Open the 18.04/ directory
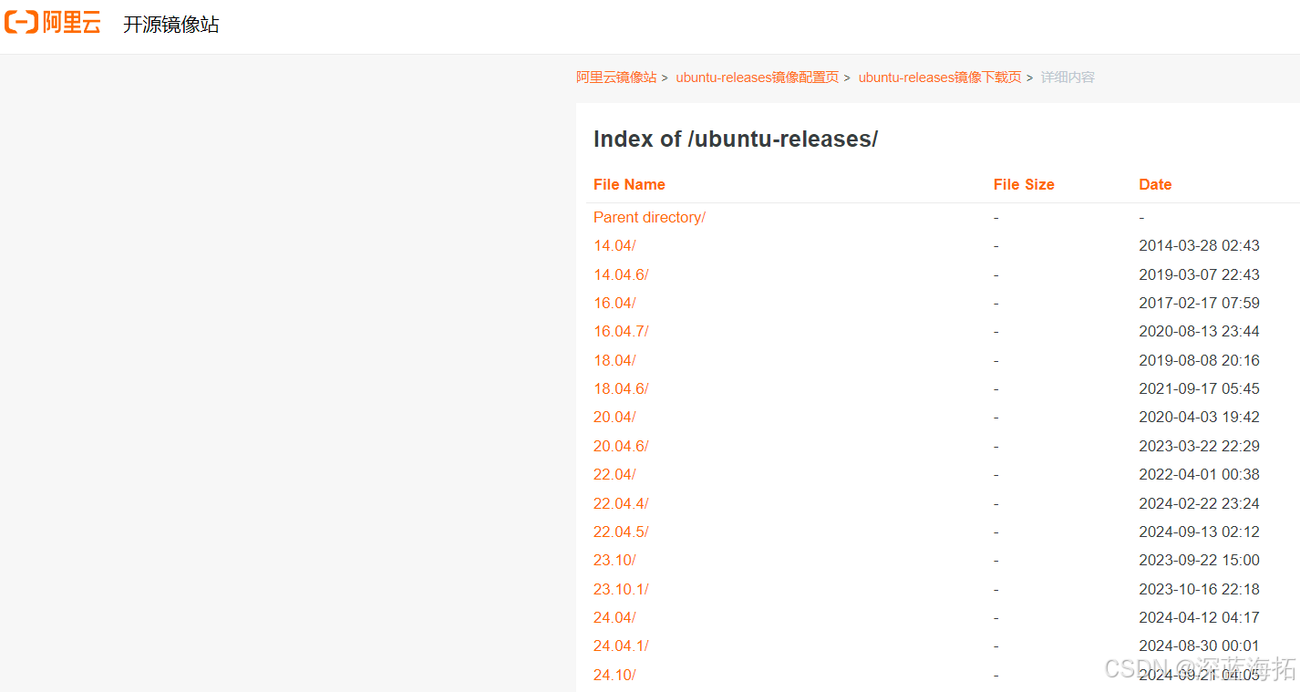The height and width of the screenshot is (692, 1300). tap(614, 360)
